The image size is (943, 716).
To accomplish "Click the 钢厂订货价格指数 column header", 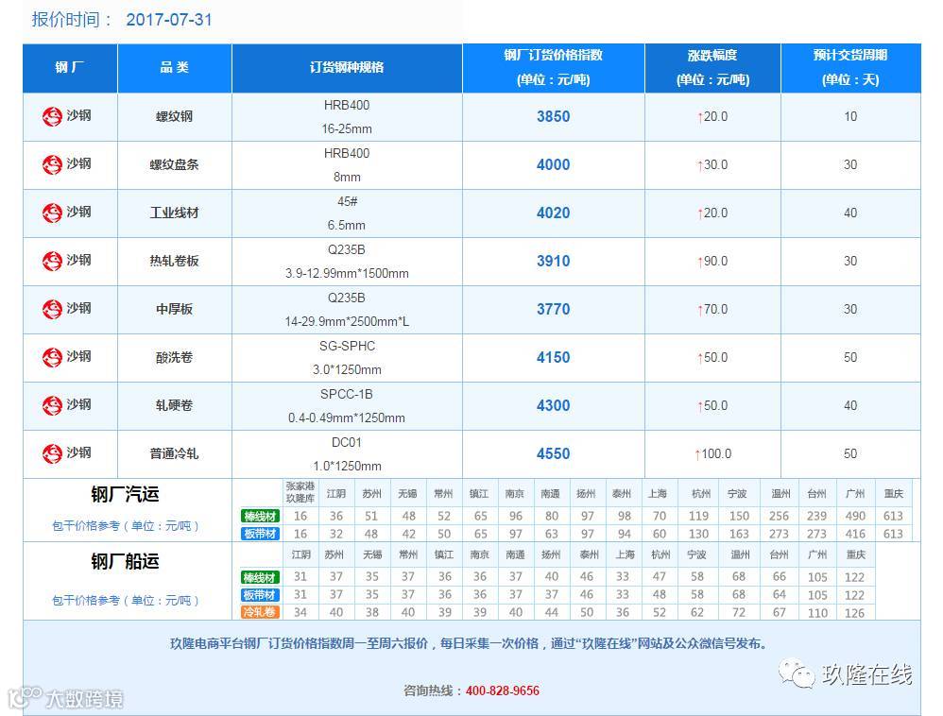I will [x=554, y=67].
